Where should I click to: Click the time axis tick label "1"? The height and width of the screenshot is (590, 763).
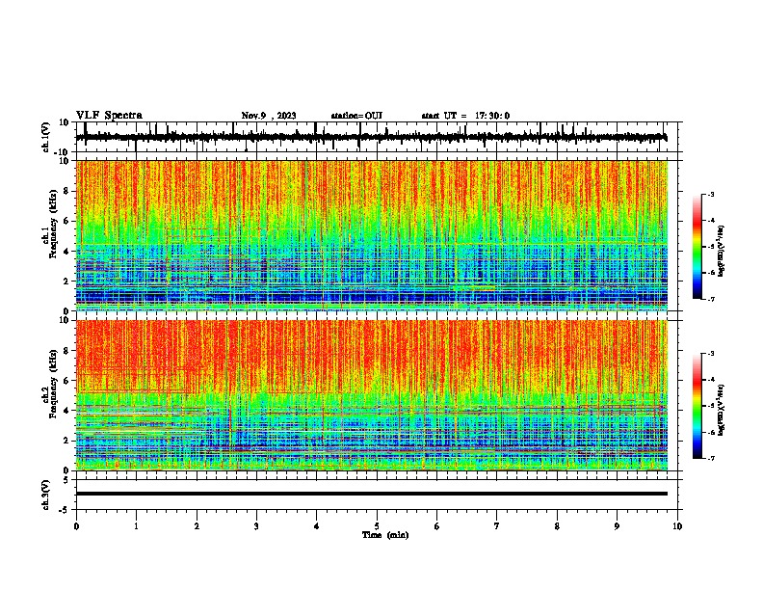pos(136,526)
